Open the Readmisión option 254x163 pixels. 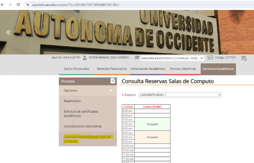click(72, 101)
